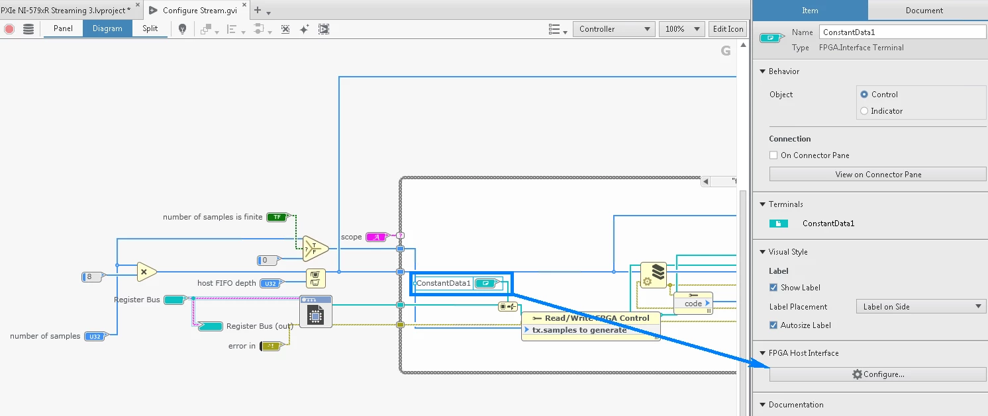The height and width of the screenshot is (416, 988).
Task: Click the Abort execution icon
Action: point(9,28)
